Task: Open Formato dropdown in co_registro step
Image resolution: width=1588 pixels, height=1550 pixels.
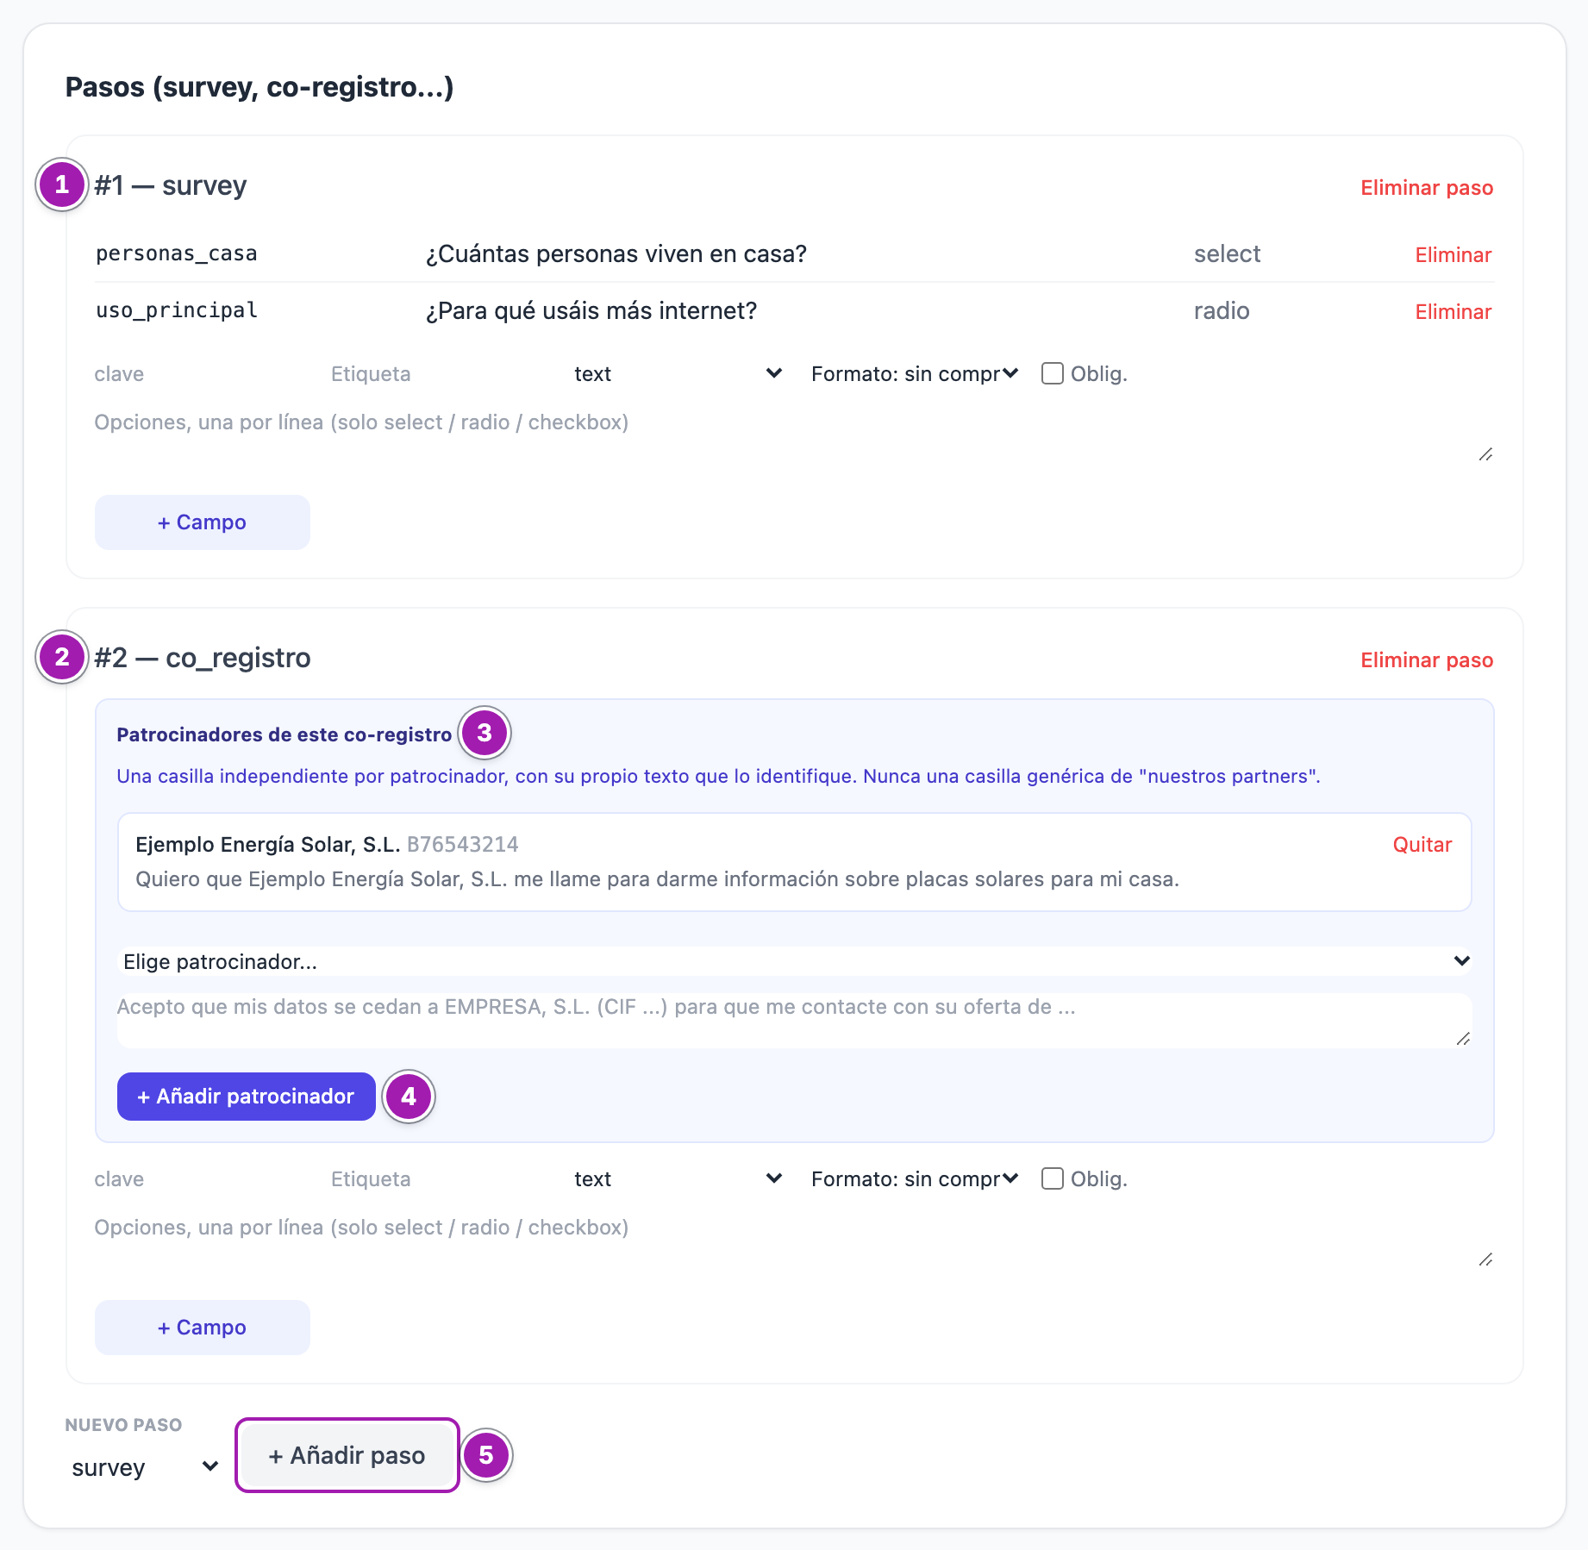Action: 914,1179
